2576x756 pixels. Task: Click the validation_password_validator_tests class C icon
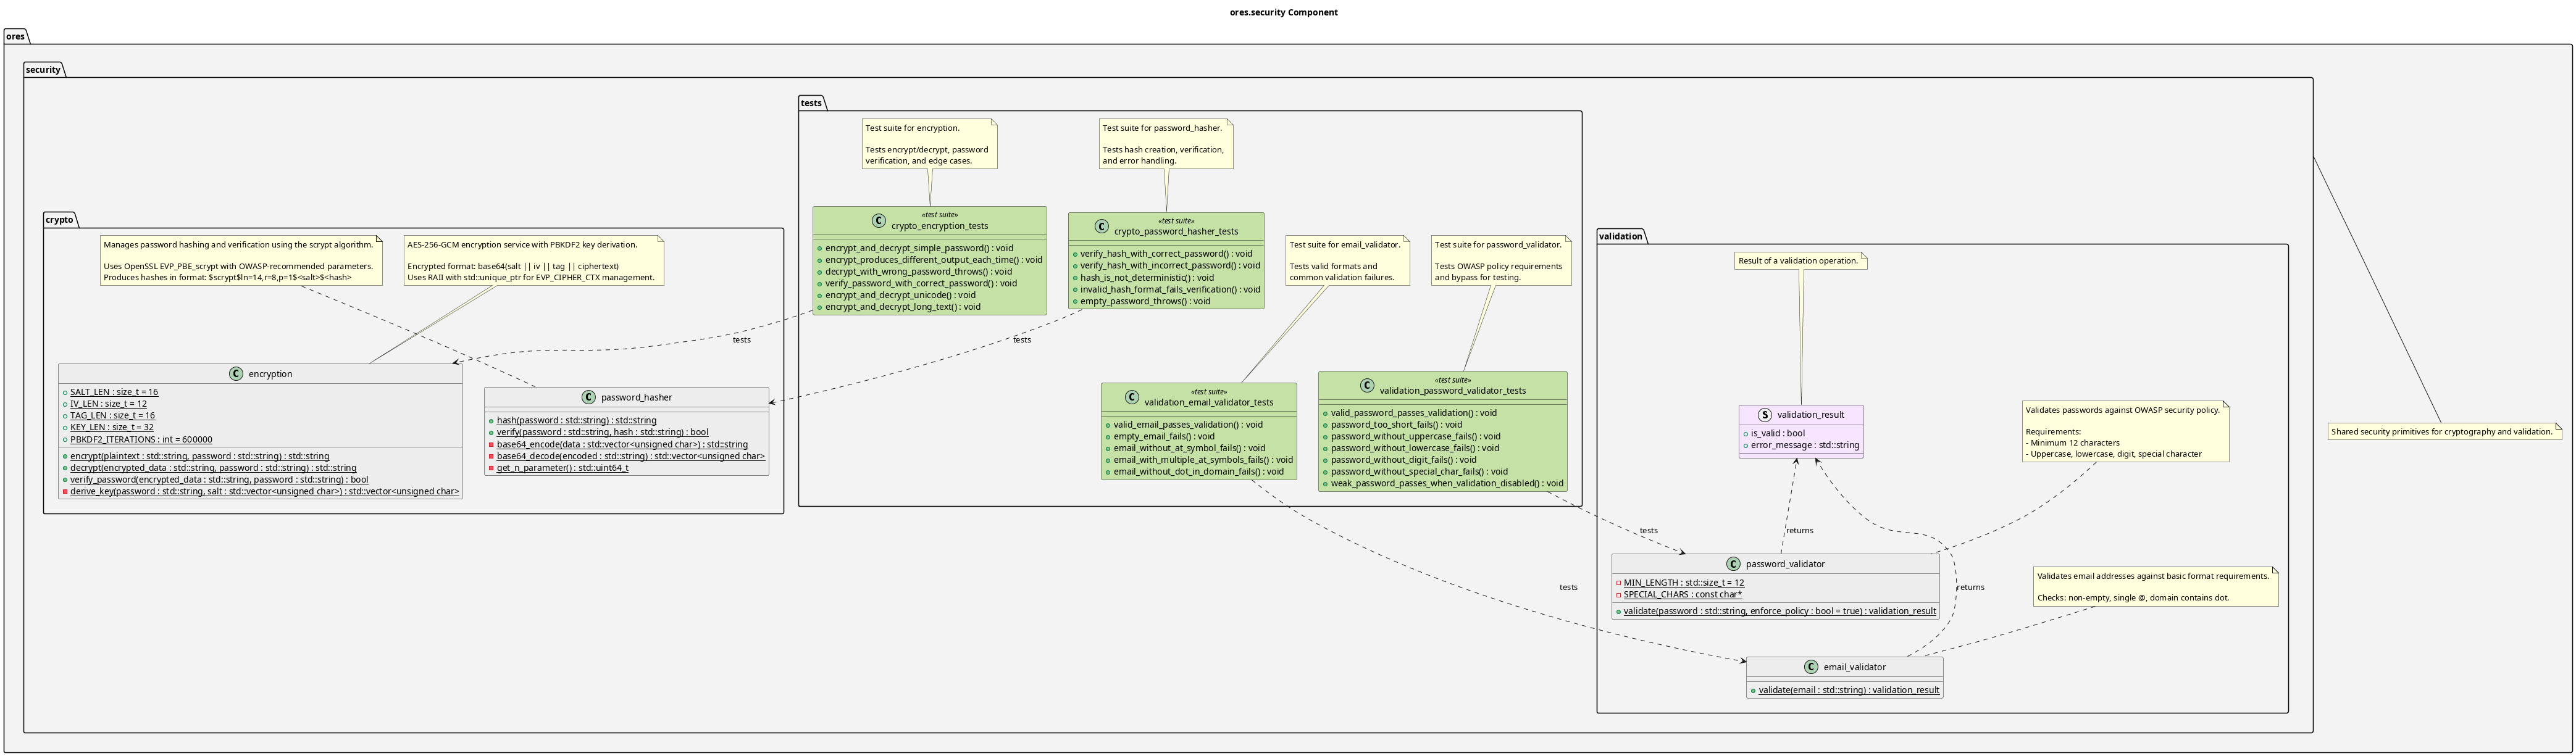click(1367, 386)
